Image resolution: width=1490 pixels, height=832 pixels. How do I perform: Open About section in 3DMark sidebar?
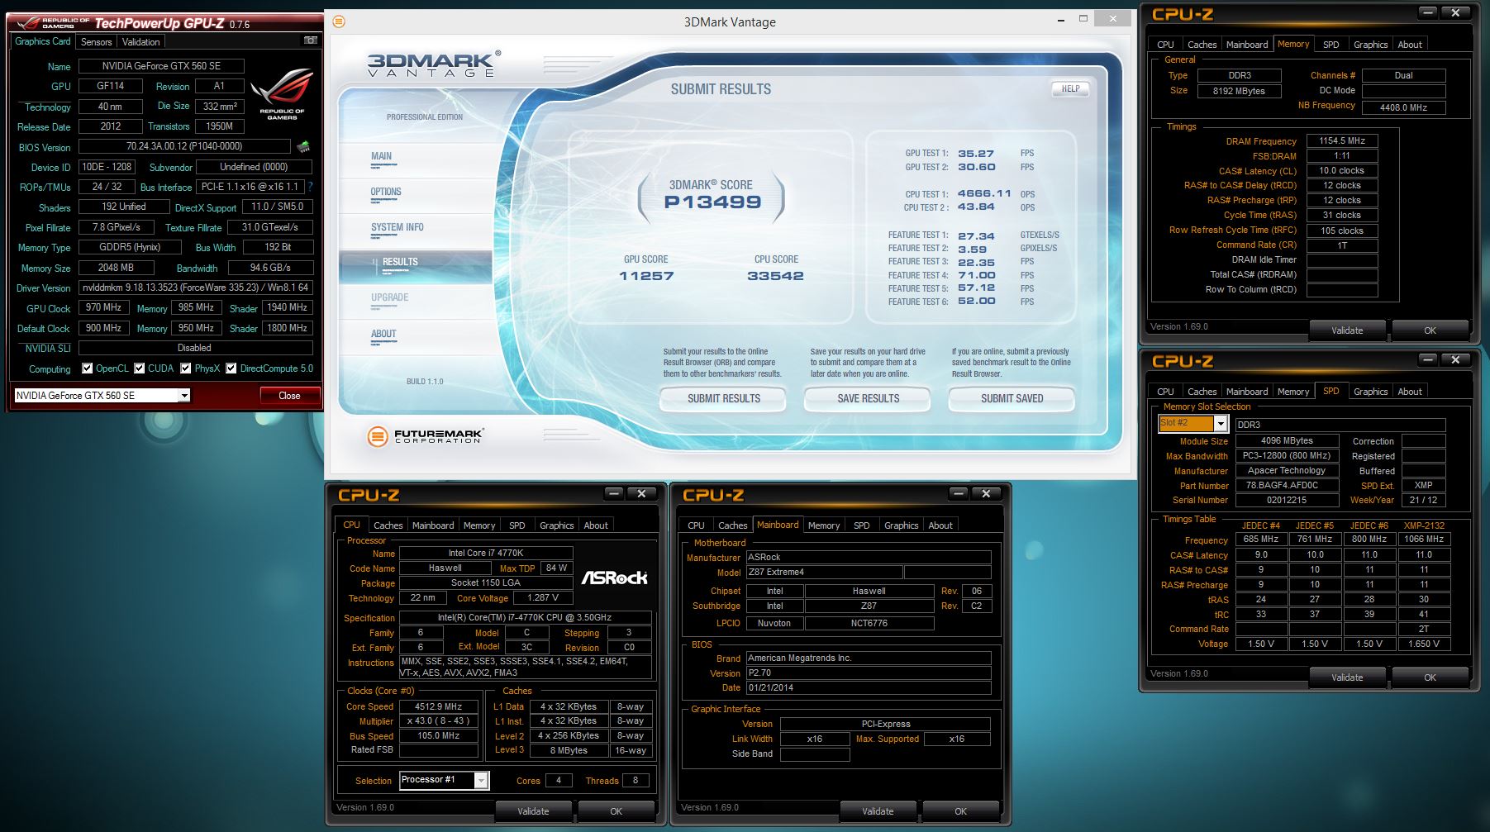tap(415, 337)
